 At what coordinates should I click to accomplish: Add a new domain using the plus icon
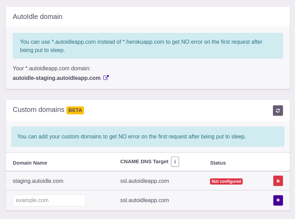pos(278,200)
